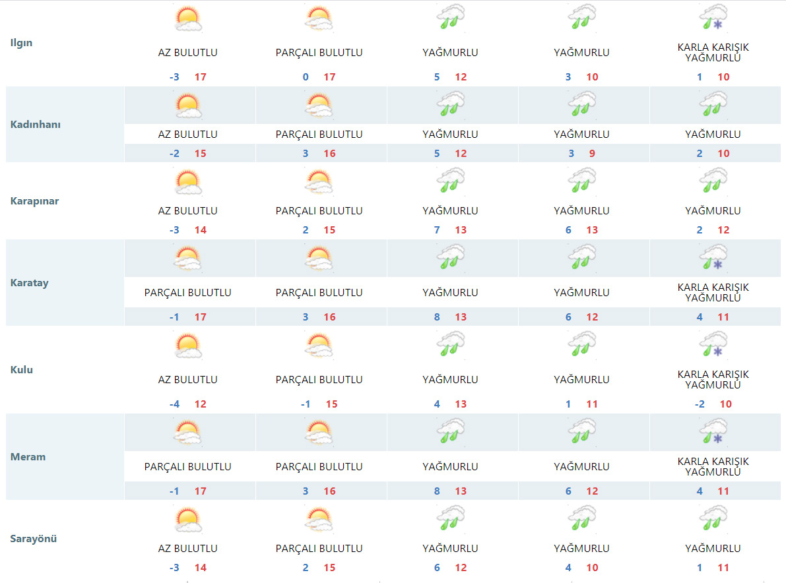Click Meram's sleet icon with snowflake

point(713,432)
